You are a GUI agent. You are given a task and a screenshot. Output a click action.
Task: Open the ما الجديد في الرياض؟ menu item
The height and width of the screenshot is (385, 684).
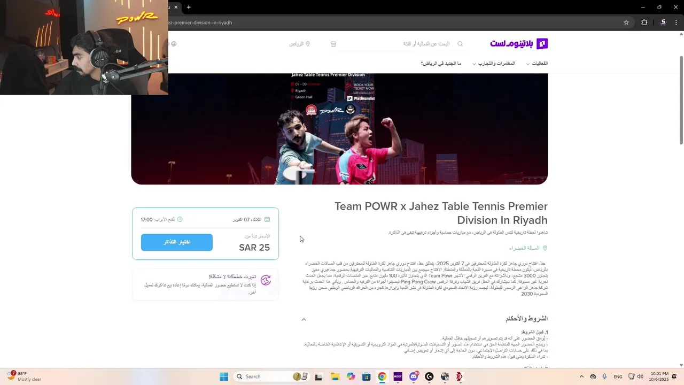(x=441, y=64)
